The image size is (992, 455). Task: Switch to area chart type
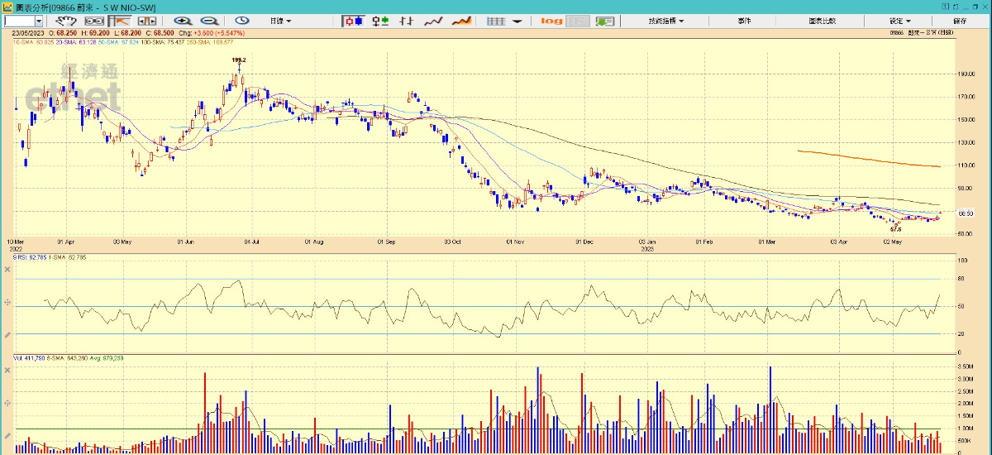tap(460, 21)
